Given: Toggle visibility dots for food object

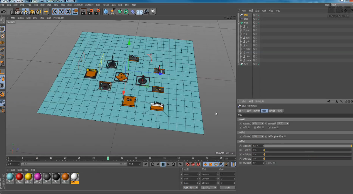Looking at the screenshot, I should pos(257,49).
